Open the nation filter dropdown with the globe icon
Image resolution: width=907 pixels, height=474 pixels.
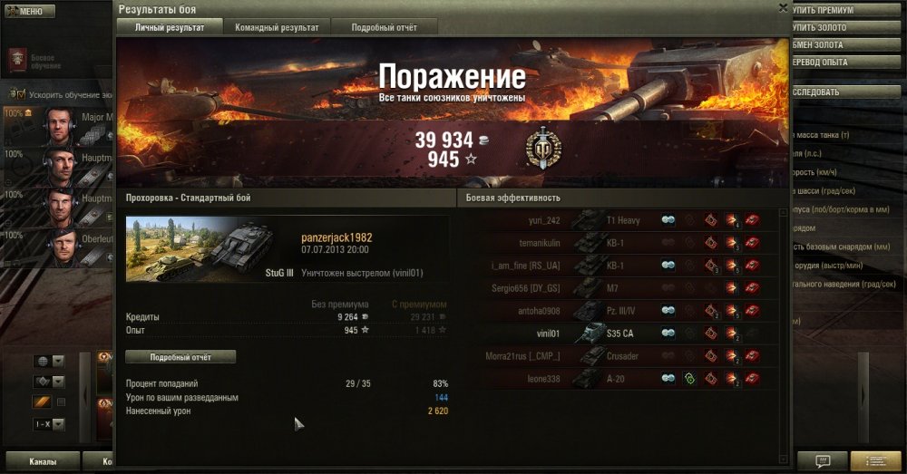(x=49, y=362)
